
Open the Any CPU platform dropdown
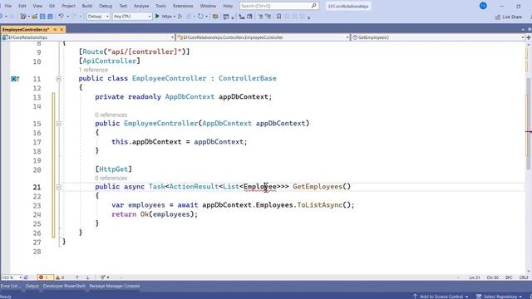132,17
